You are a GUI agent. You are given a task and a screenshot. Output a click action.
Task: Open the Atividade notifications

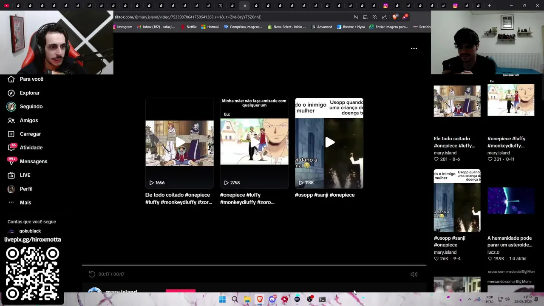25,147
